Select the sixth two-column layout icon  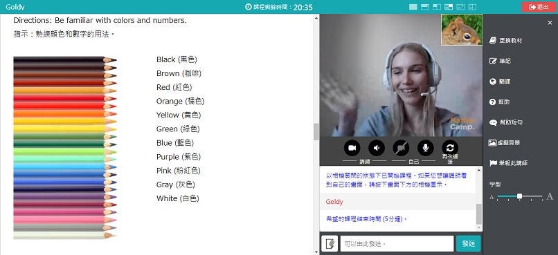(472, 7)
